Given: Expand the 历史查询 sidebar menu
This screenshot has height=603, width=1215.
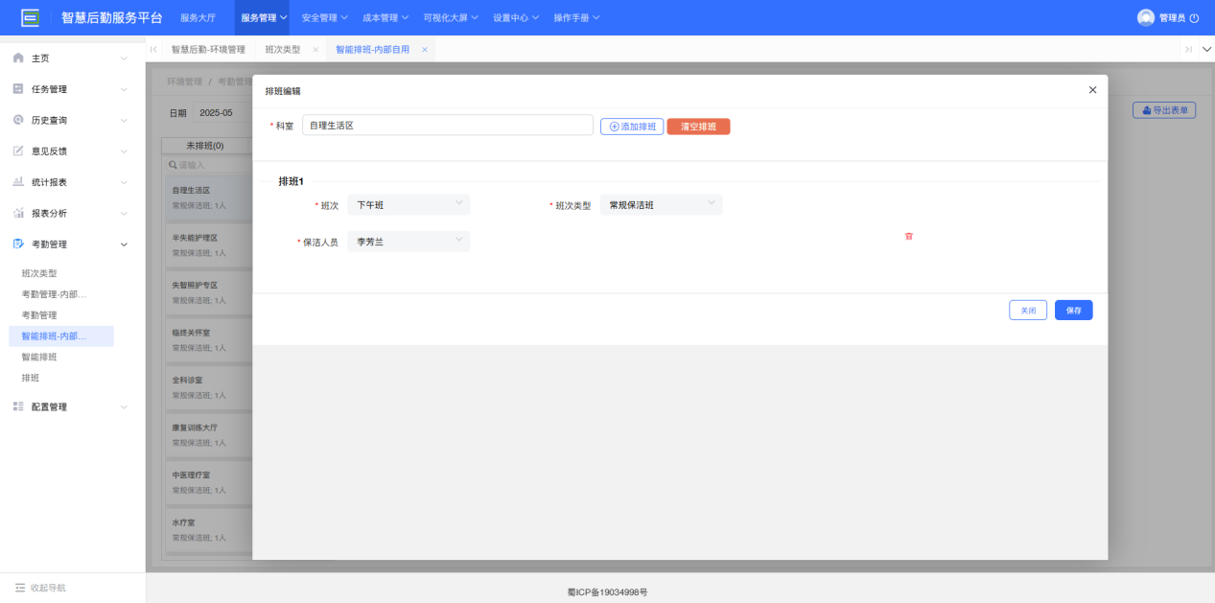Looking at the screenshot, I should 124,120.
